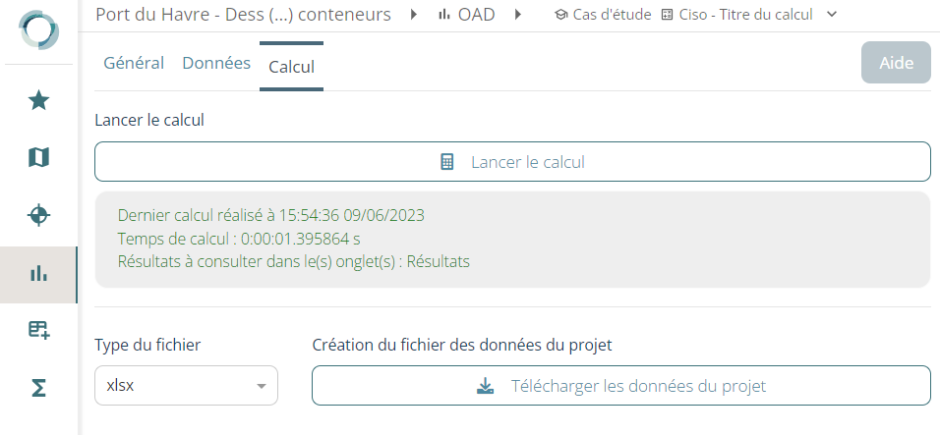Click the calculator icon on launch button
Viewport: 940px width, 435px height.
(x=447, y=162)
